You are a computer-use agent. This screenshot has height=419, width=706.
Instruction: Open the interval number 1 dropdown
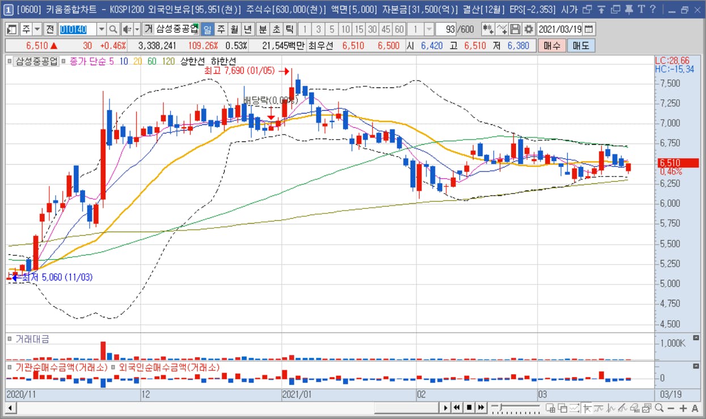[x=429, y=29]
